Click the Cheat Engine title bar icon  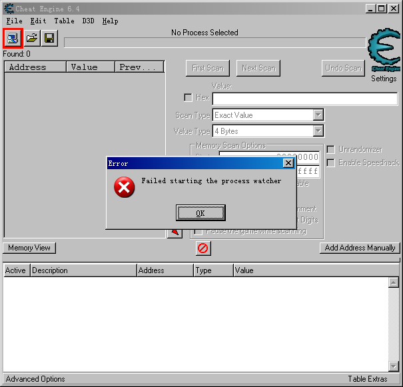tap(8, 8)
